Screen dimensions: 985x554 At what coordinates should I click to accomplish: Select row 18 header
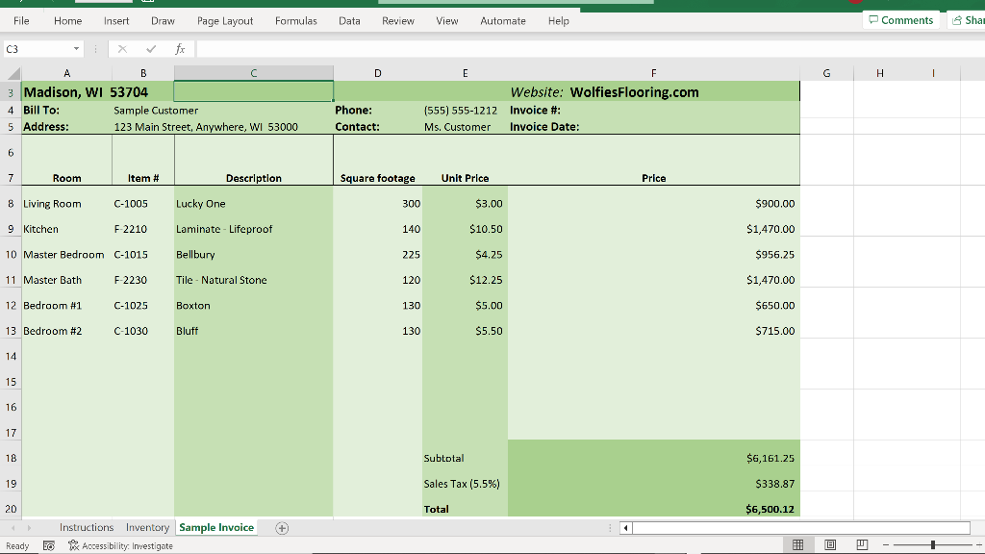pyautogui.click(x=11, y=458)
